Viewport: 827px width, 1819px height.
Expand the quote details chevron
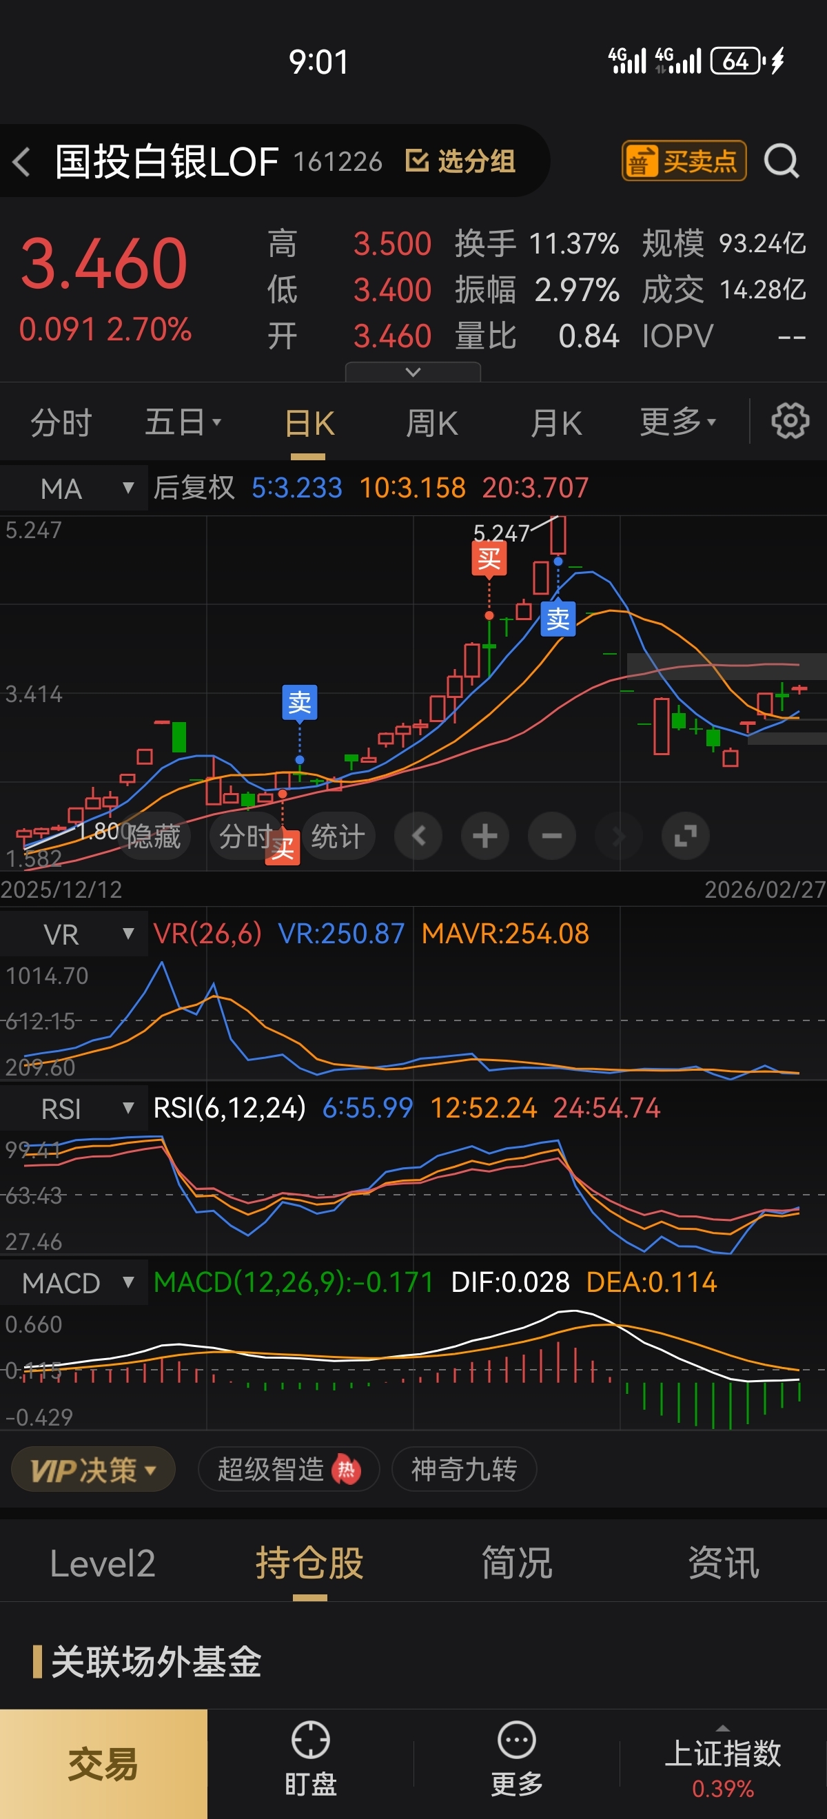click(x=412, y=371)
